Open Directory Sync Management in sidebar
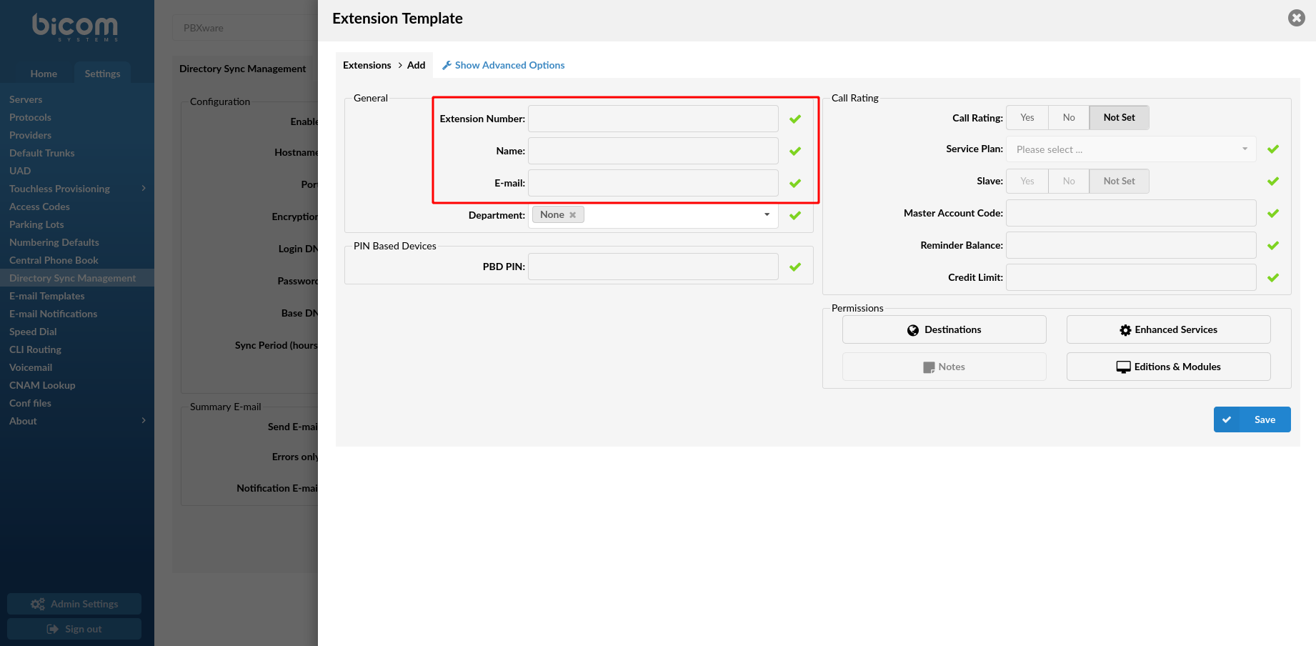 point(77,278)
